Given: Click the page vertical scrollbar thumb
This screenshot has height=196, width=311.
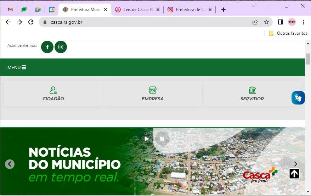Looking at the screenshot, I should tap(308, 59).
